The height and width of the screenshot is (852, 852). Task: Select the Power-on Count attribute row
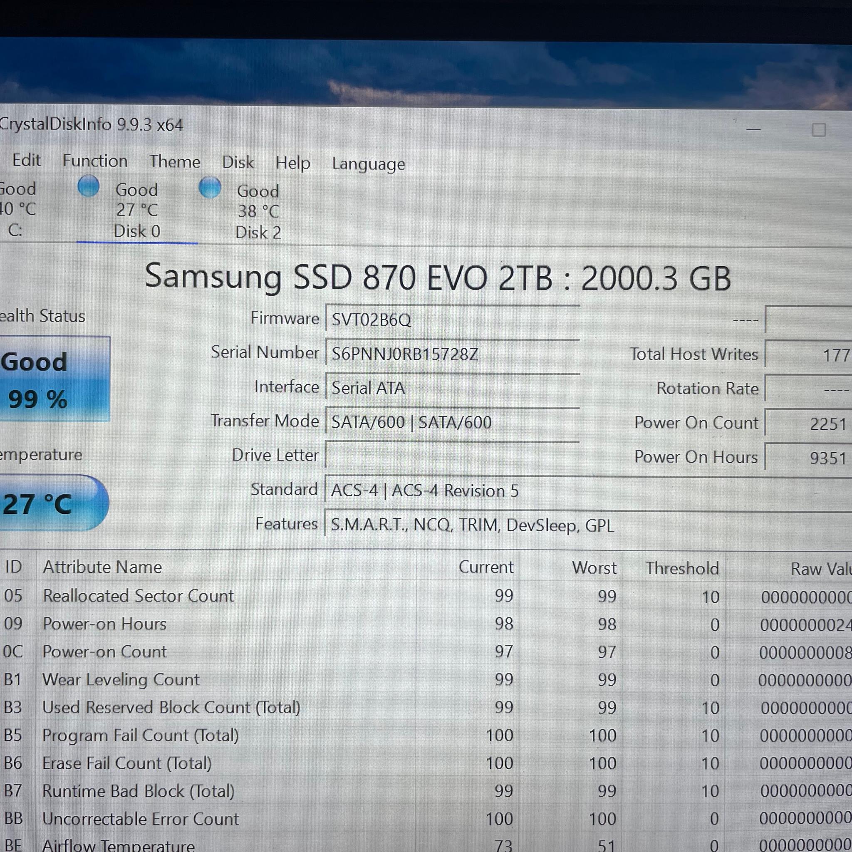(426, 652)
